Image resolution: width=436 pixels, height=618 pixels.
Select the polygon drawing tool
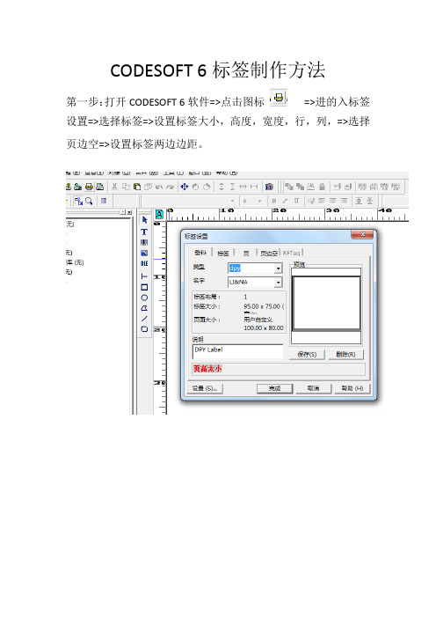tap(144, 308)
